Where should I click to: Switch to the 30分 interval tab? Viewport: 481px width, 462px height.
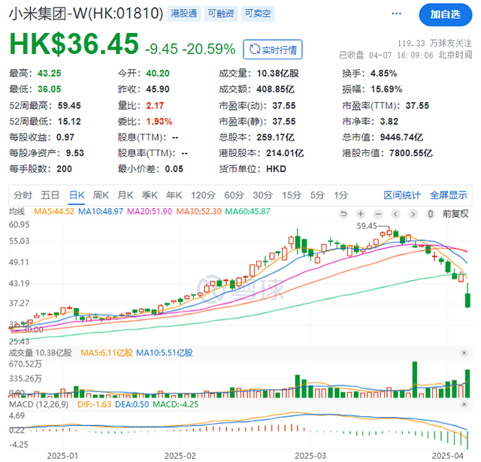pos(263,195)
